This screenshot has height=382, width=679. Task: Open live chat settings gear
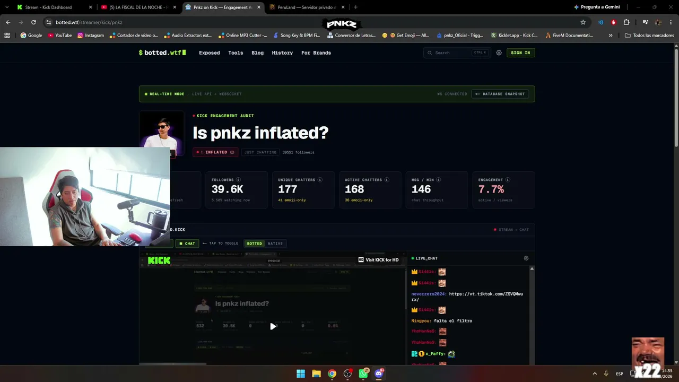pyautogui.click(x=526, y=258)
